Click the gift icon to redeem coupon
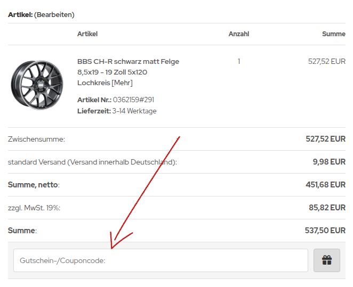 point(327,260)
